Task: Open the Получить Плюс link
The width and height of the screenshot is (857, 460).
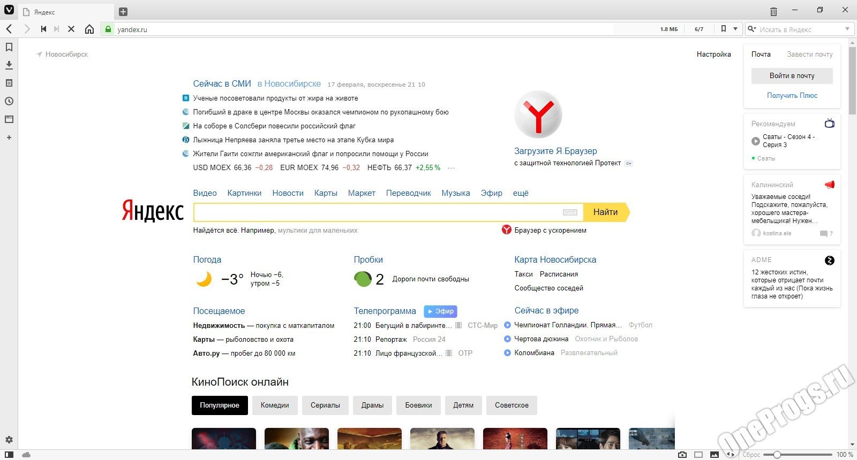Action: point(792,95)
